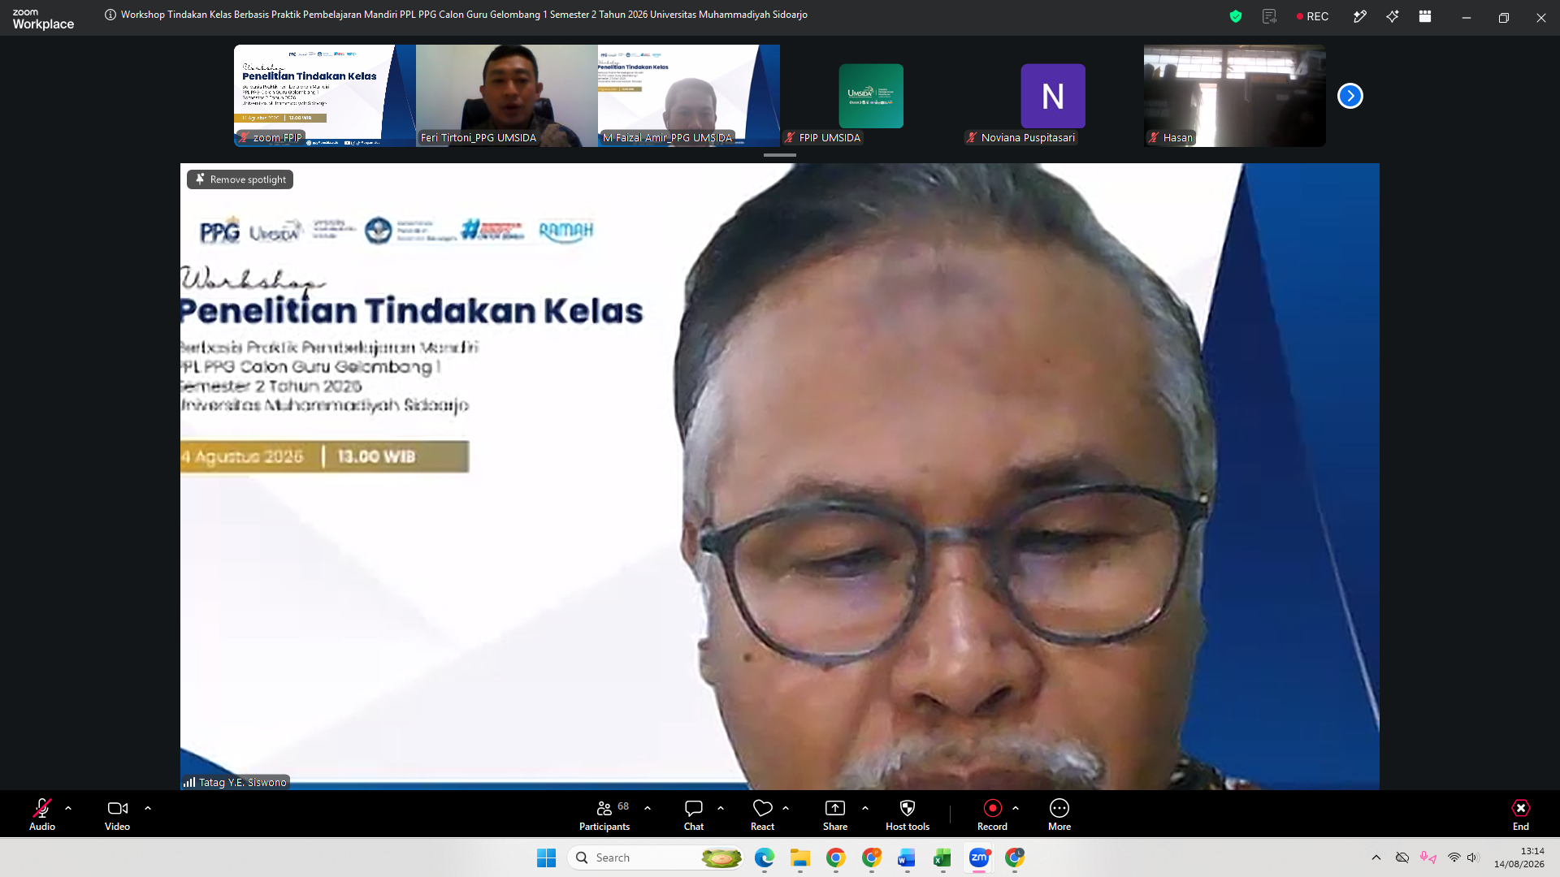1560x877 pixels.
Task: Open Microsoft Word from taskbar
Action: [907, 858]
